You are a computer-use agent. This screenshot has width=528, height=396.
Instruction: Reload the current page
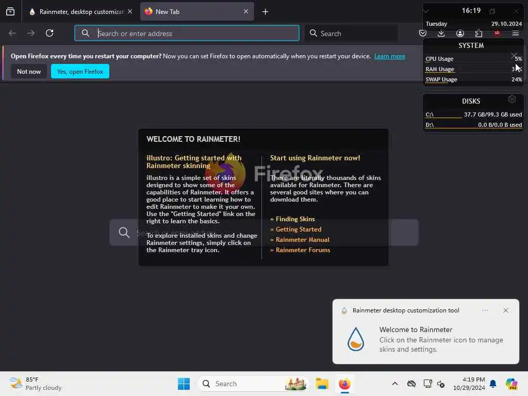click(49, 33)
